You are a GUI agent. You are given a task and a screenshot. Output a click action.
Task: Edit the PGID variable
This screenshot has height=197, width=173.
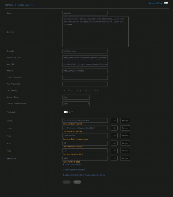pos(114,151)
